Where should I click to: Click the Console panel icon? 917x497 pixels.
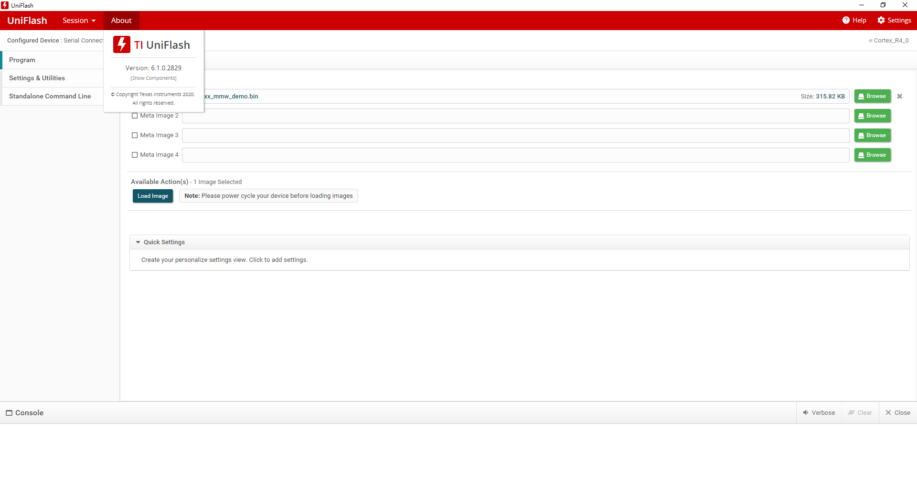[9, 413]
